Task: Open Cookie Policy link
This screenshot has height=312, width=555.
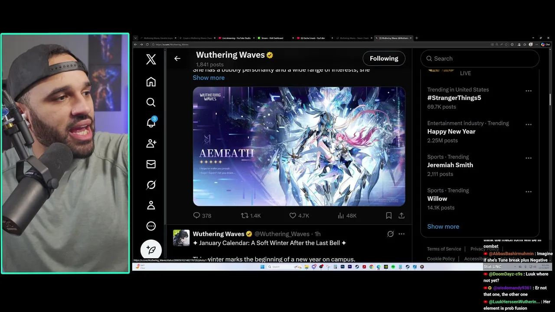Action: click(x=441, y=259)
